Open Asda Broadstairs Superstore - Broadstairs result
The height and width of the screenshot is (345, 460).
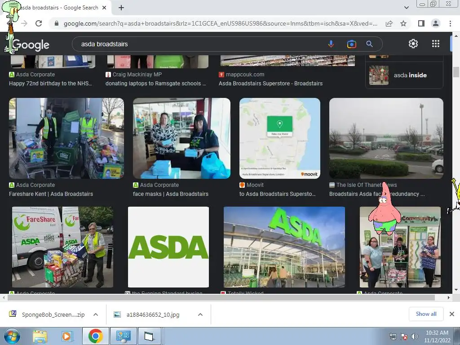point(270,84)
